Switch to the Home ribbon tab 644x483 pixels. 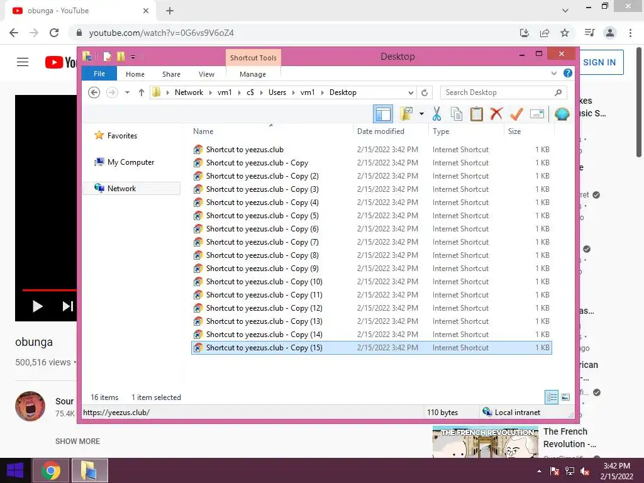[x=135, y=74]
